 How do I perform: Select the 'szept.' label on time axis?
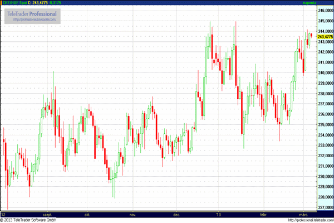(x=47, y=214)
